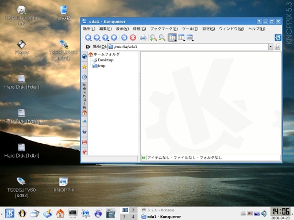
Task: Open the History clock sidebar tab
Action: coord(84,77)
